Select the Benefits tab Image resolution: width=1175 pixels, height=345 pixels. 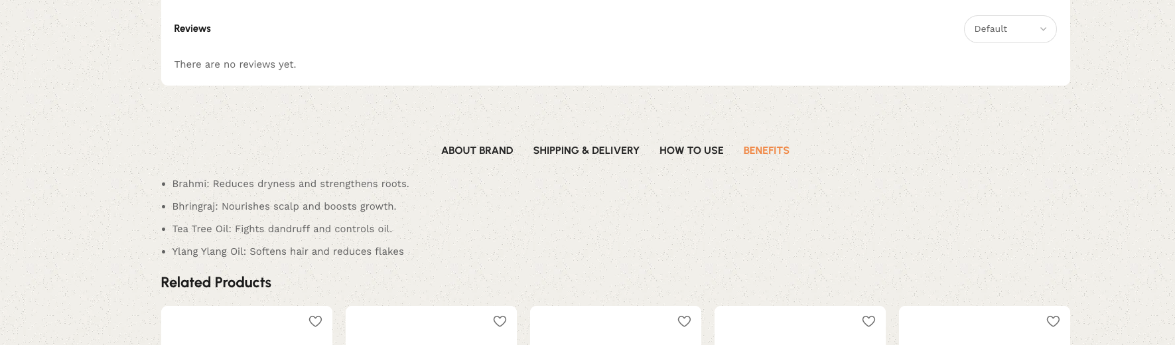point(766,151)
